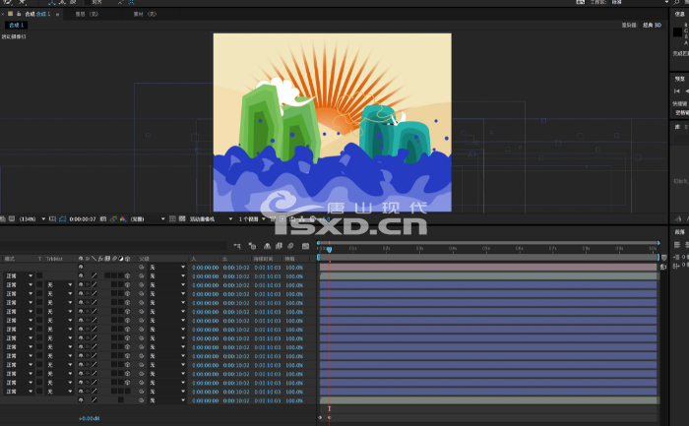Open the 活动摄像机 camera view dropdown
Viewport: 689px width, 426px height.
point(211,218)
